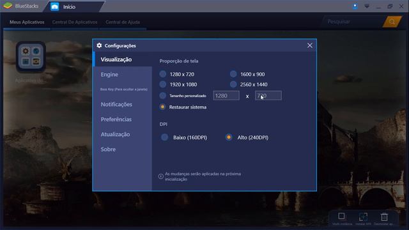Image resolution: width=409 pixels, height=230 pixels.
Task: Select 1920 x 1080 resolution
Action: (163, 84)
